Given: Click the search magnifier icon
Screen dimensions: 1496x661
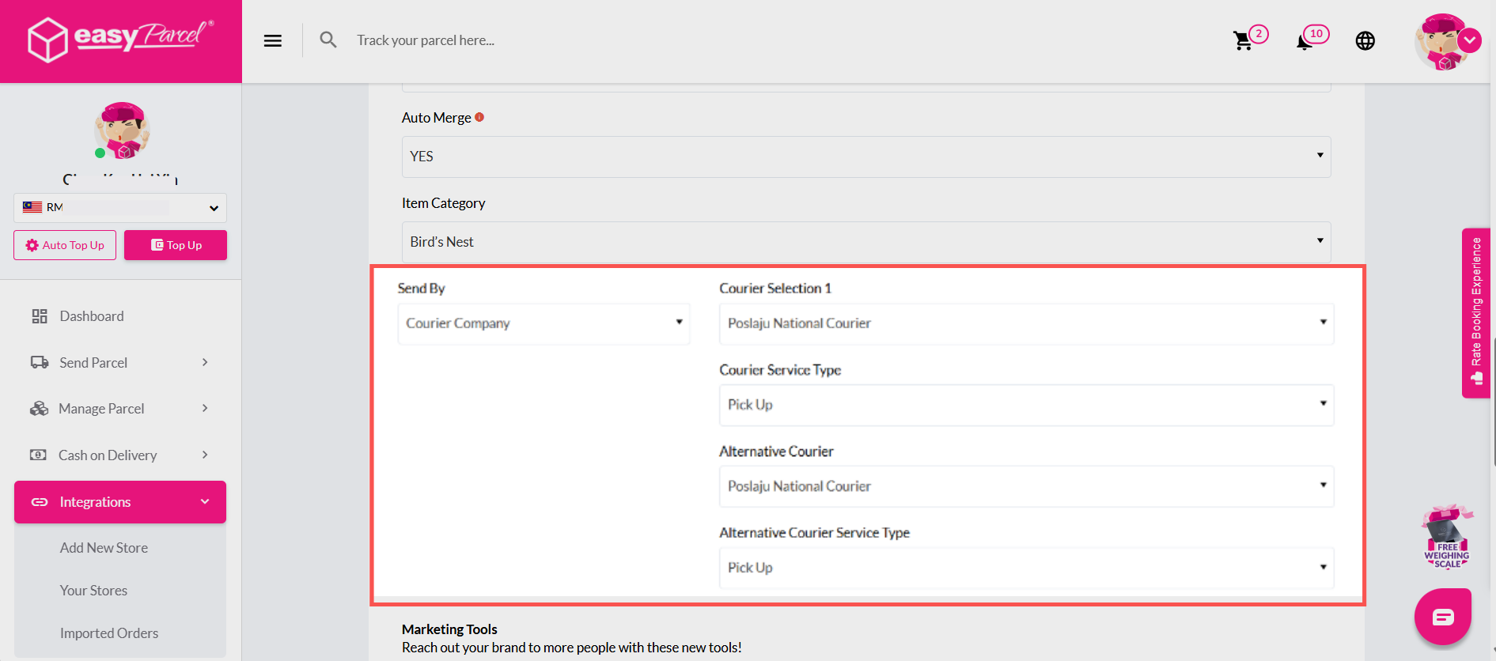Looking at the screenshot, I should coord(328,40).
